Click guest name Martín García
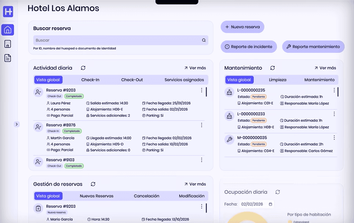This screenshot has width=354, height=223. pos(62,138)
